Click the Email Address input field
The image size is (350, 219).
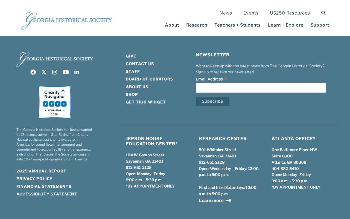[x=261, y=88]
